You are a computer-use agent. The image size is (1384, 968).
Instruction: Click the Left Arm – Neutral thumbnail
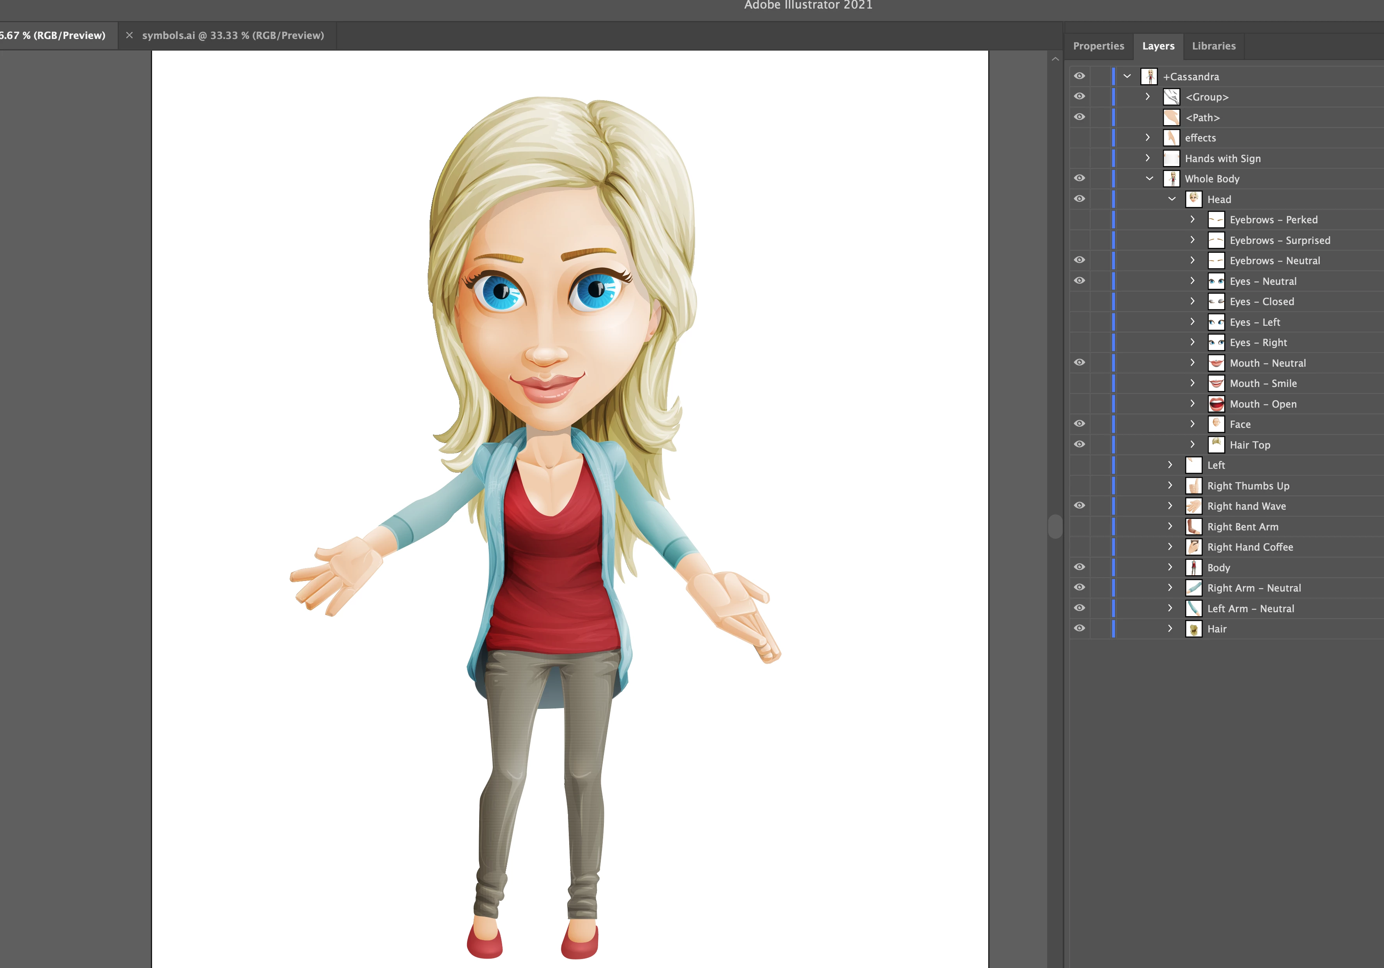coord(1193,608)
